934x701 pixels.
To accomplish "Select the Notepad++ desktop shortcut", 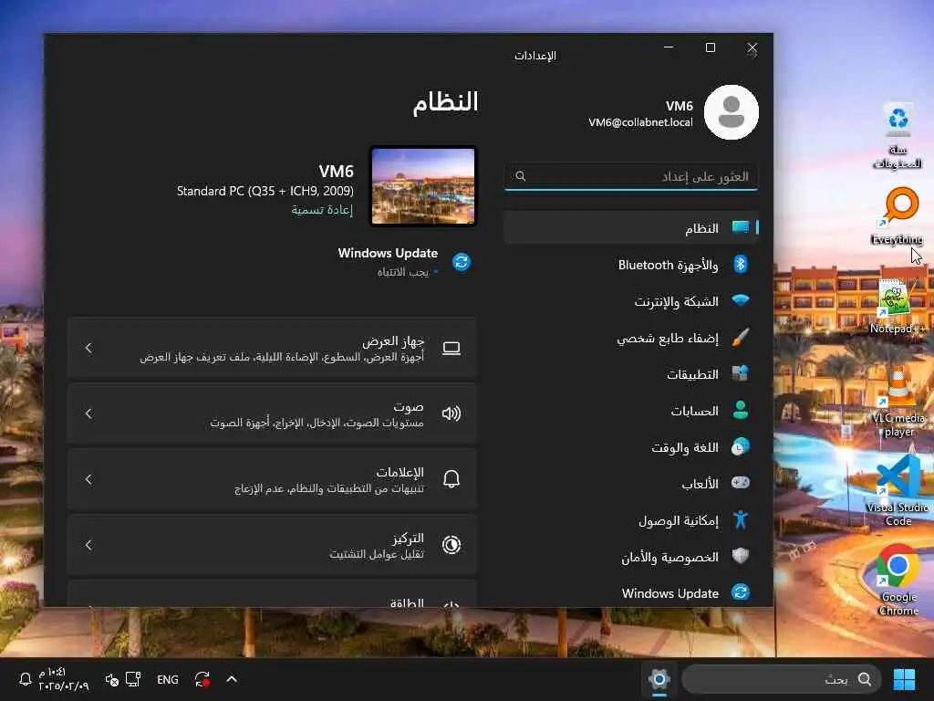I will pyautogui.click(x=898, y=306).
